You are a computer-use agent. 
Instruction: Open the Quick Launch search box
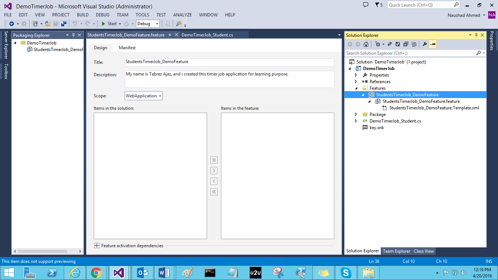coord(419,5)
